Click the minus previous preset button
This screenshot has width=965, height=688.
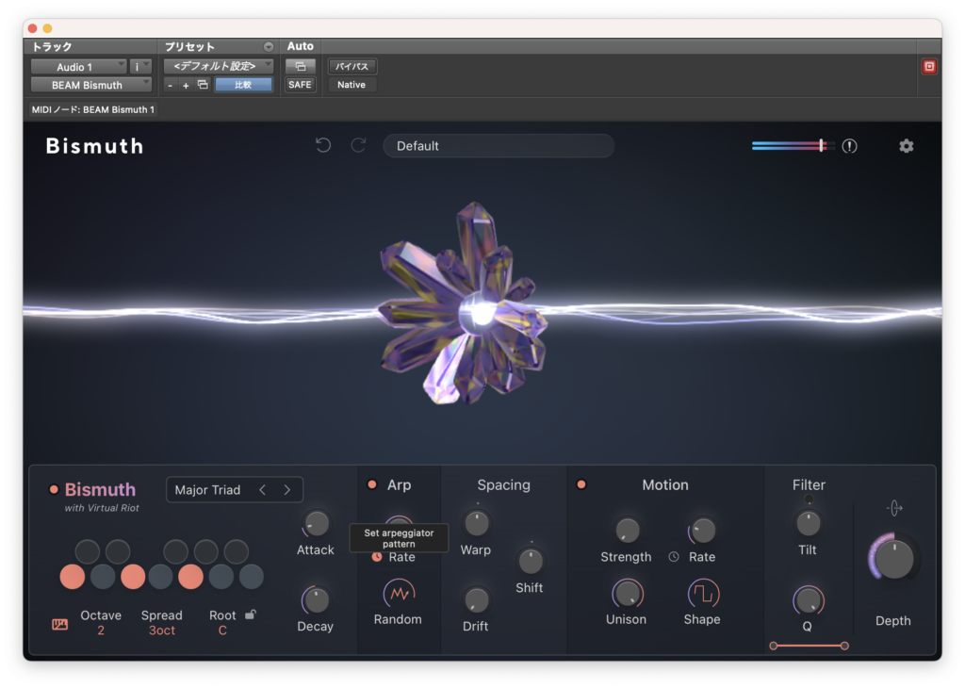click(171, 86)
